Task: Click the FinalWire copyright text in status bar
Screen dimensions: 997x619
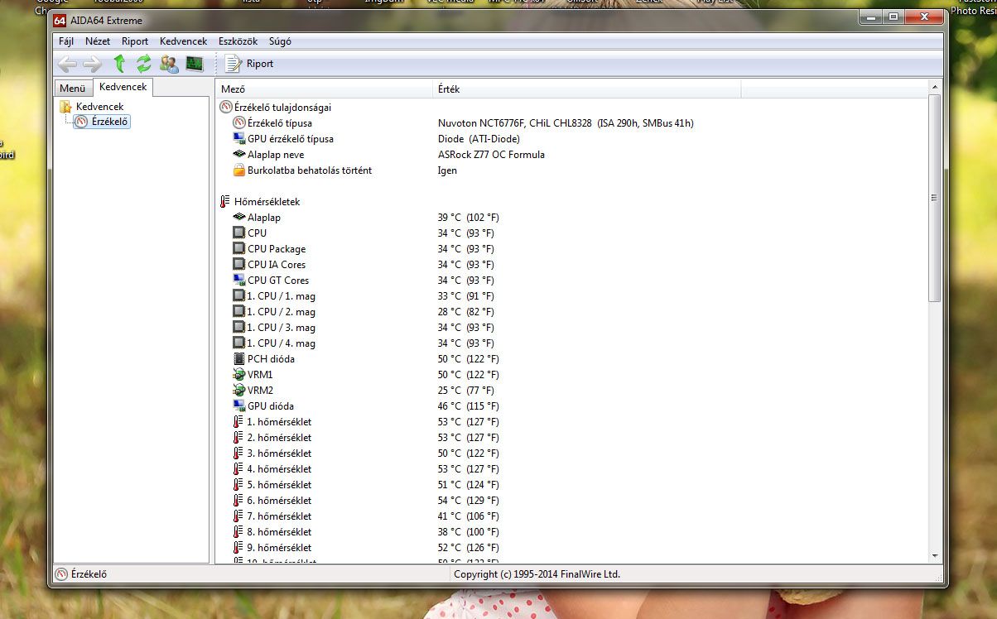Action: (537, 574)
